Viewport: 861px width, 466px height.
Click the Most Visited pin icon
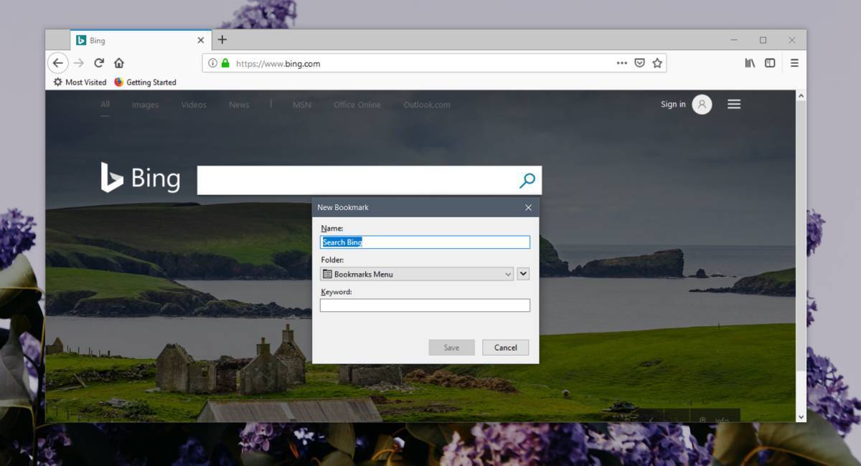(x=57, y=82)
